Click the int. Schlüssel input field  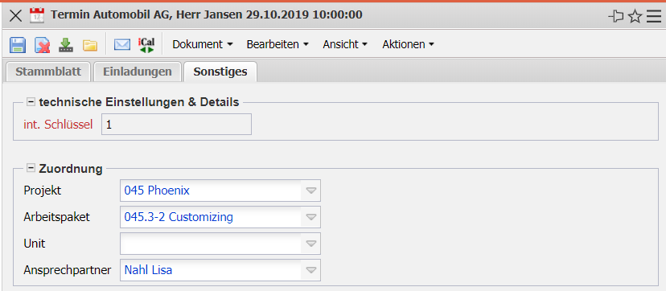click(x=176, y=125)
